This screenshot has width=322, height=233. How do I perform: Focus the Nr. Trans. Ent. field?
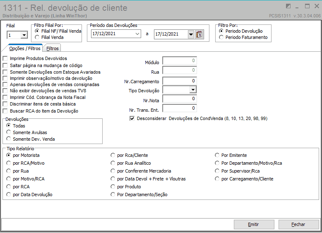(180, 108)
